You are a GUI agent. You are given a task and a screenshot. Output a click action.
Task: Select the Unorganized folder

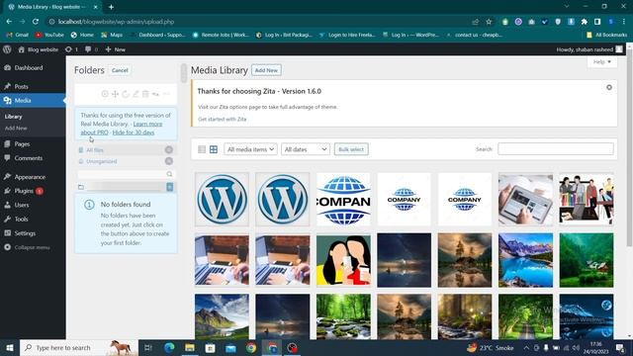tap(126, 161)
